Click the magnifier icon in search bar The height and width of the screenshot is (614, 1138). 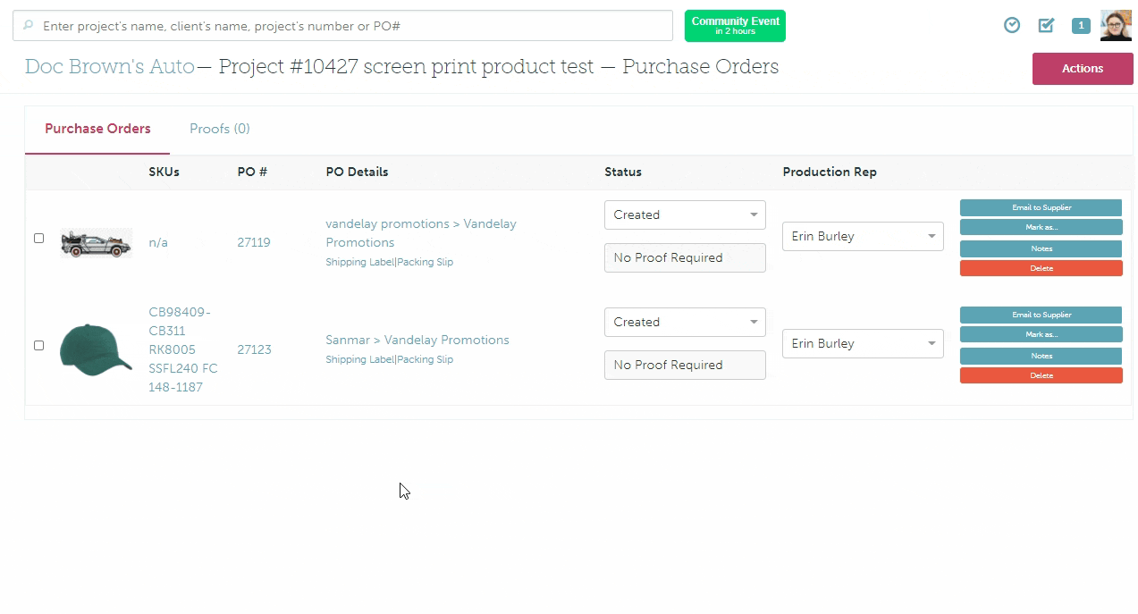pyautogui.click(x=29, y=26)
